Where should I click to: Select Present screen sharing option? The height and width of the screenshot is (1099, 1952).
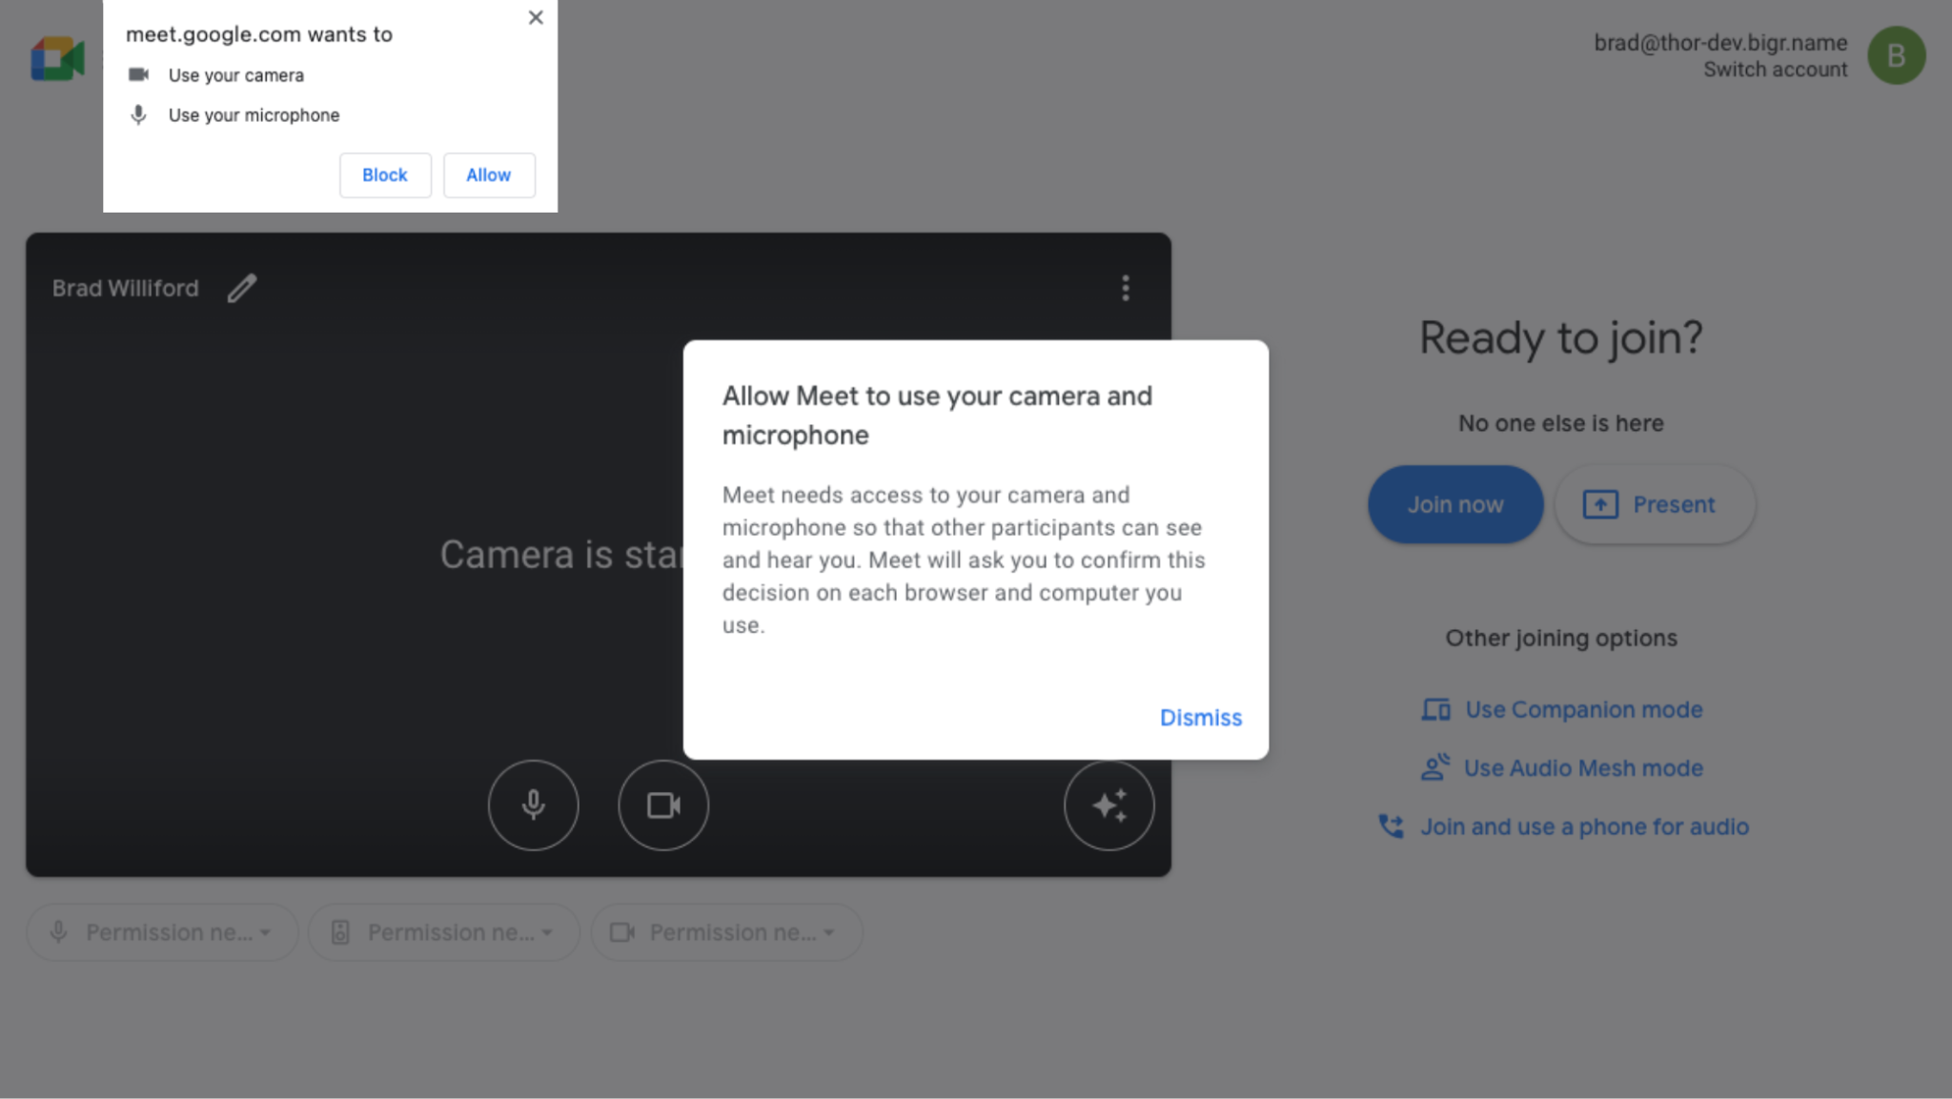click(x=1652, y=504)
